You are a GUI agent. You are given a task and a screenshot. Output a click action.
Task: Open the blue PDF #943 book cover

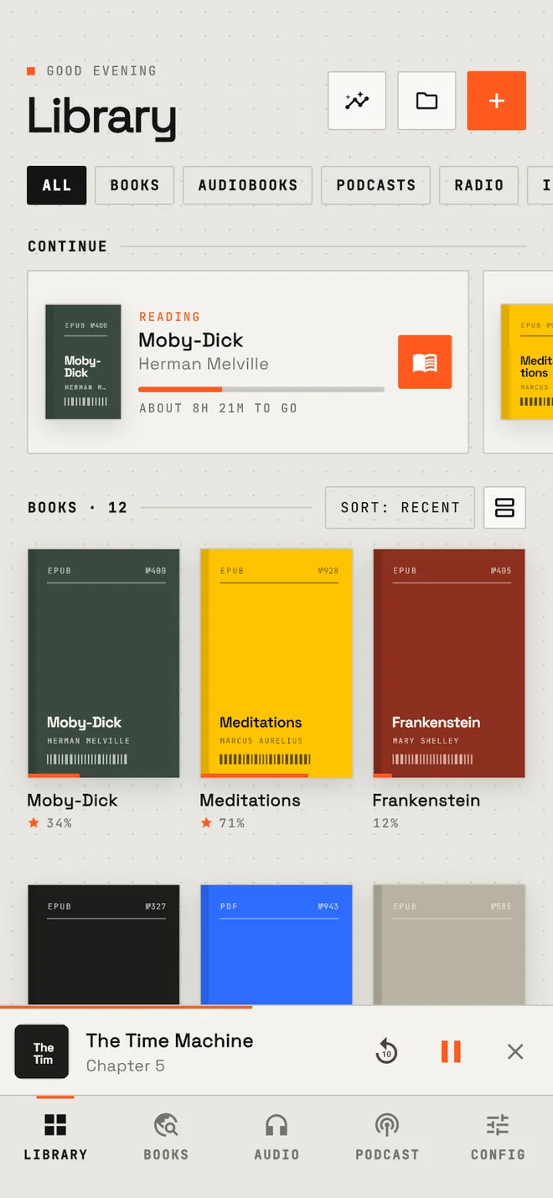point(276,944)
